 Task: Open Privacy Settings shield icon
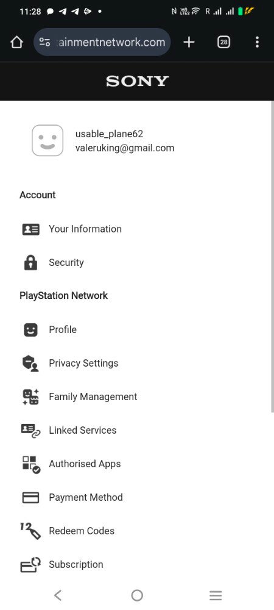(30, 364)
